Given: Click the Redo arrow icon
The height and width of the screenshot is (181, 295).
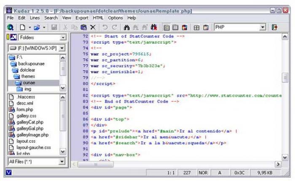Looking at the screenshot, I should (114, 27).
